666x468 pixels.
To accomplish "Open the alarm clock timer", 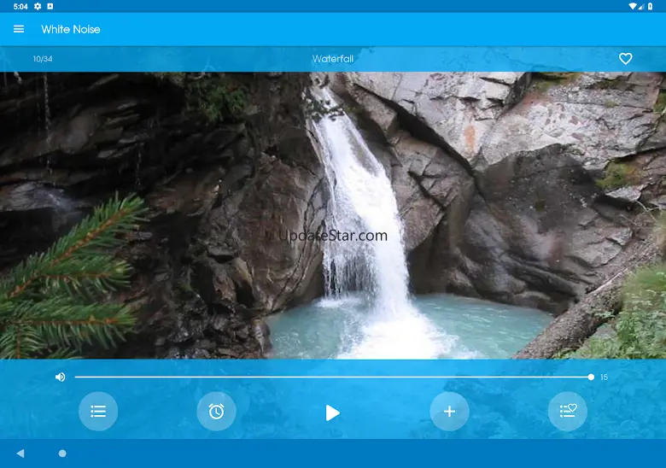I will (216, 411).
